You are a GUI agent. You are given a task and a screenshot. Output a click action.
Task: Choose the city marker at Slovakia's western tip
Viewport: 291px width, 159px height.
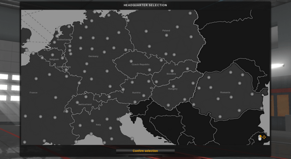156,81
